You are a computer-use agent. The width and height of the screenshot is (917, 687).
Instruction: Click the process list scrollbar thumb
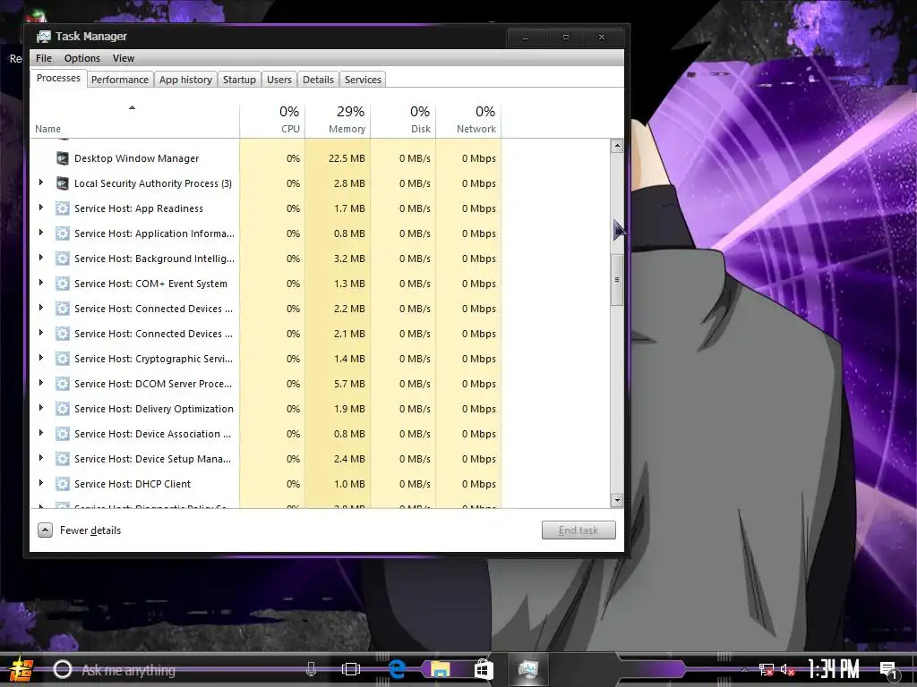coord(616,279)
